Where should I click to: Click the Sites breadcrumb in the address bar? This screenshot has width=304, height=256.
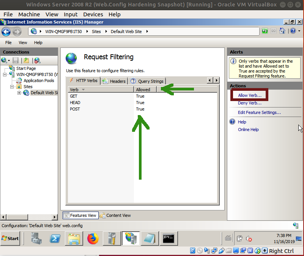(x=96, y=32)
